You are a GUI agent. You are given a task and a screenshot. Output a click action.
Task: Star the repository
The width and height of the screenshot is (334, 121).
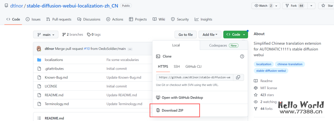point(326,6)
